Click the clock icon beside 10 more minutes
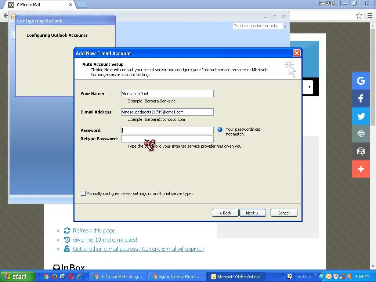This screenshot has width=376, height=282. click(x=67, y=239)
